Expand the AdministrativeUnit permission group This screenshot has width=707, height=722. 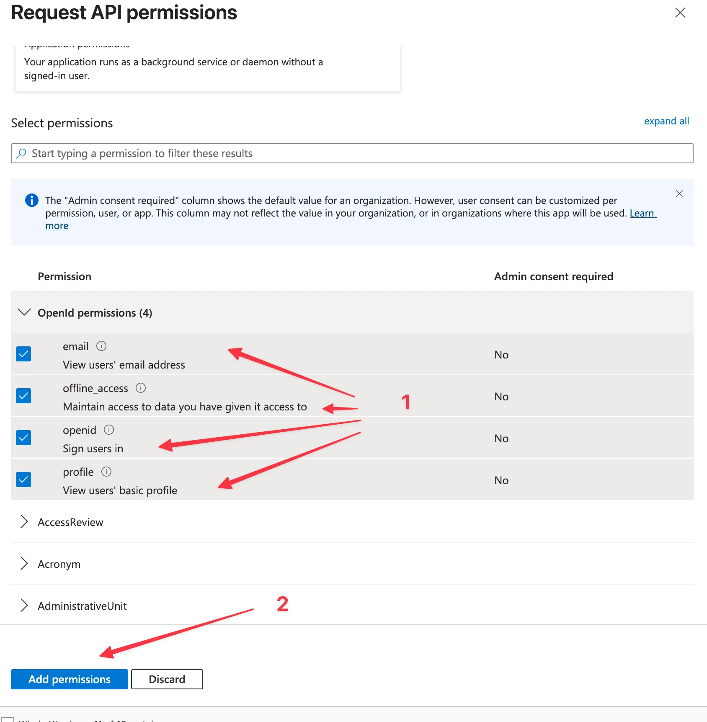(24, 605)
